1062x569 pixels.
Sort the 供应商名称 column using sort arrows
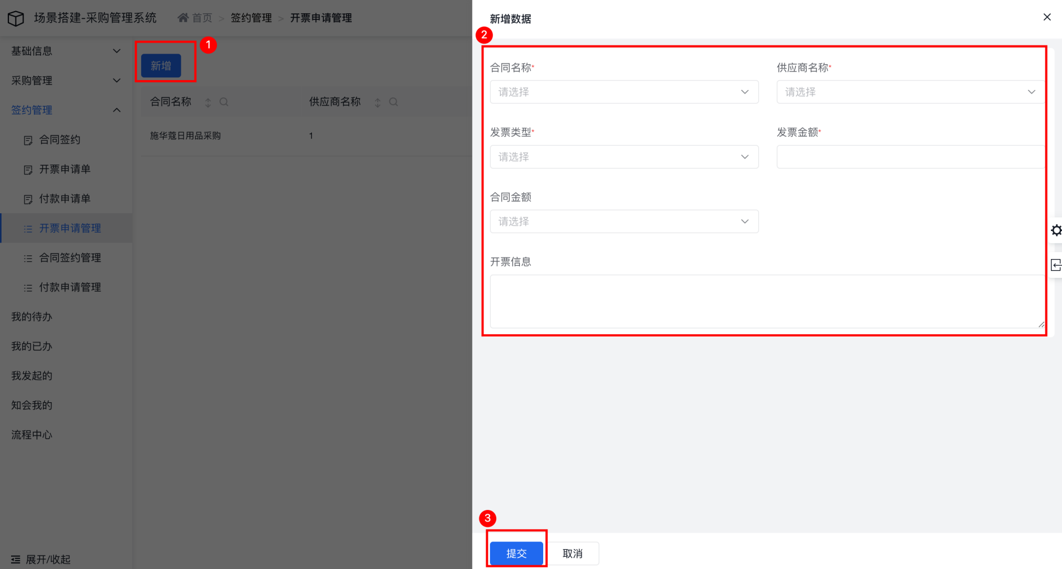point(377,102)
